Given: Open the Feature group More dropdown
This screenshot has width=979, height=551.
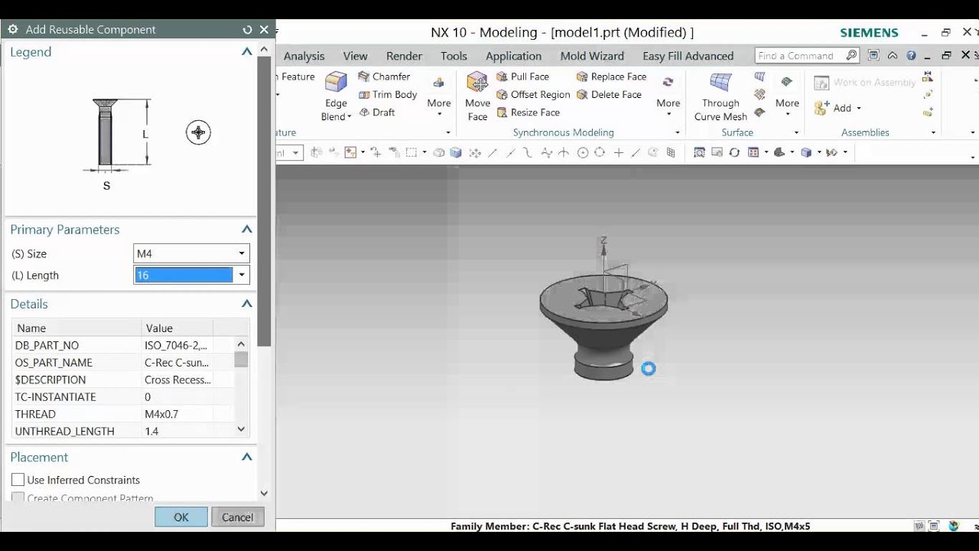Looking at the screenshot, I should click(x=439, y=96).
